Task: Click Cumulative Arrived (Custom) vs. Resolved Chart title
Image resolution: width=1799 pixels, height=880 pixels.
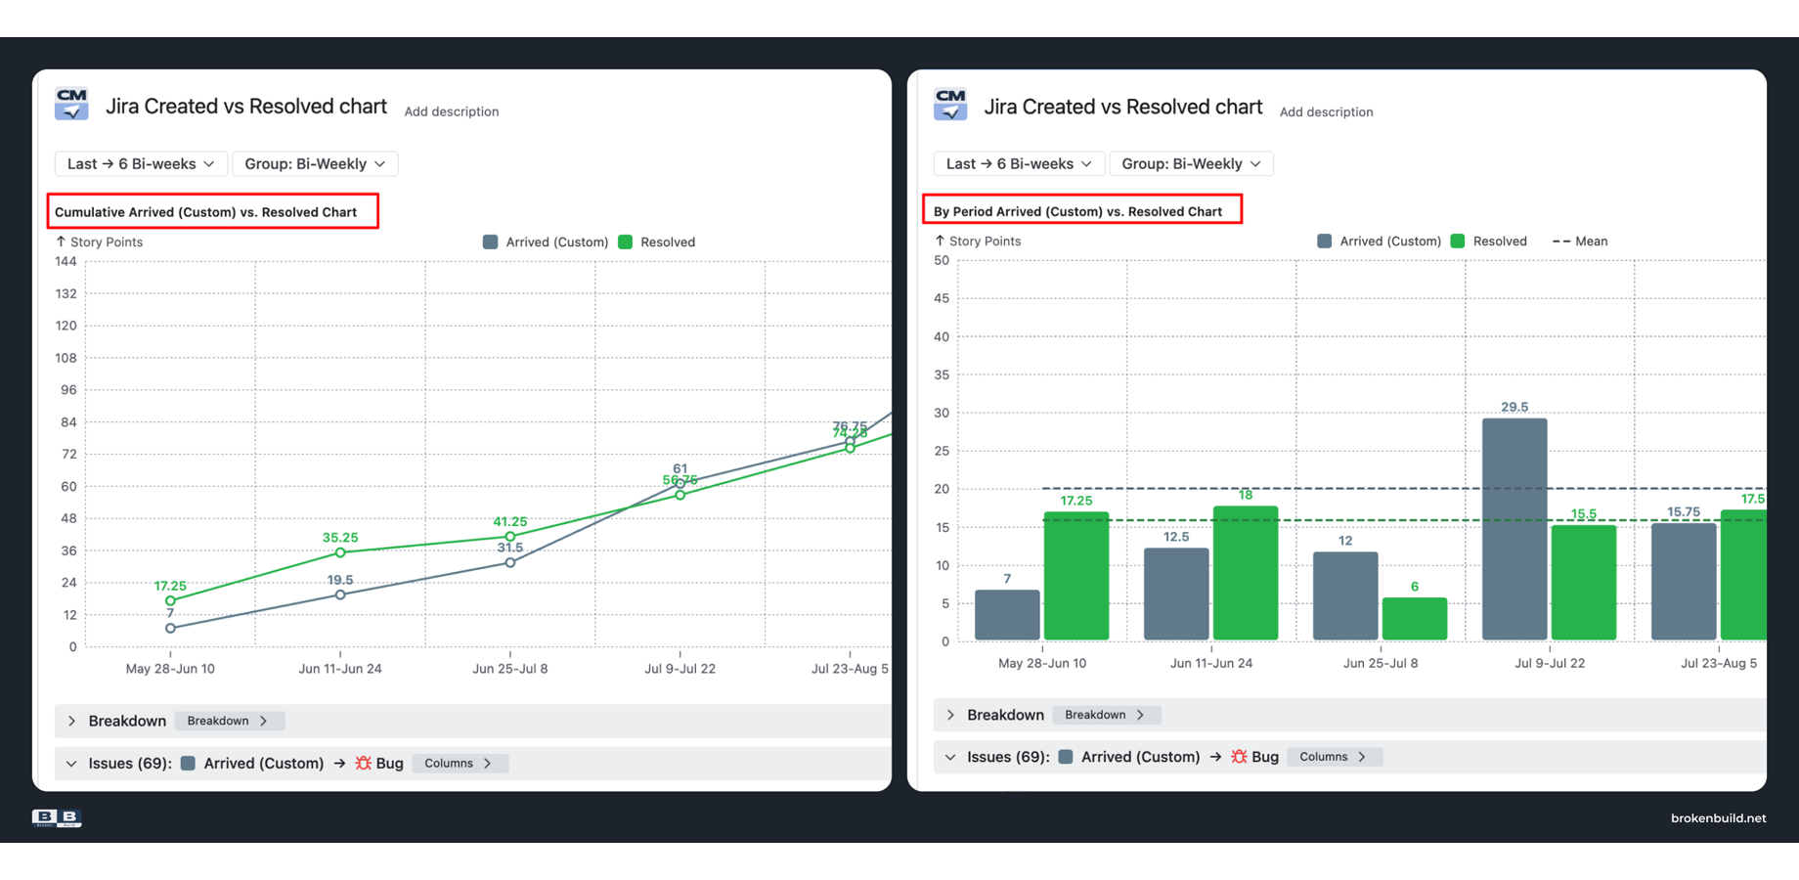Action: point(205,212)
